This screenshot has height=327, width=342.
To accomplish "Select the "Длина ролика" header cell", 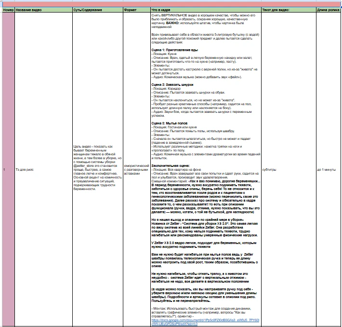I will tap(328, 10).
